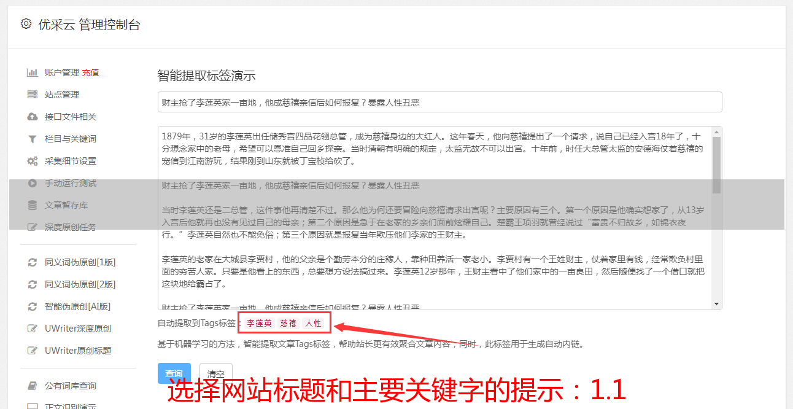793x409 pixels.
Task: Click the 同义词伪原创[1版] refresh icon
Action: pyautogui.click(x=33, y=262)
